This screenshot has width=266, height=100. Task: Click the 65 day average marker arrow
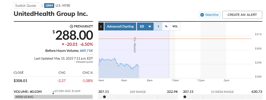53,93
